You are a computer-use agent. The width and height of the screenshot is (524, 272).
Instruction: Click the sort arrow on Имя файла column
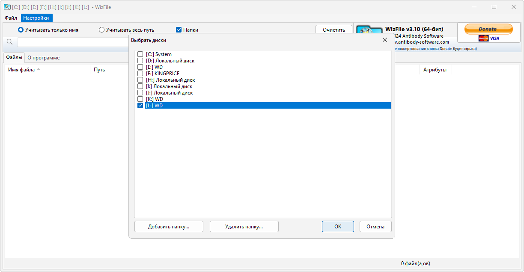[x=38, y=69]
